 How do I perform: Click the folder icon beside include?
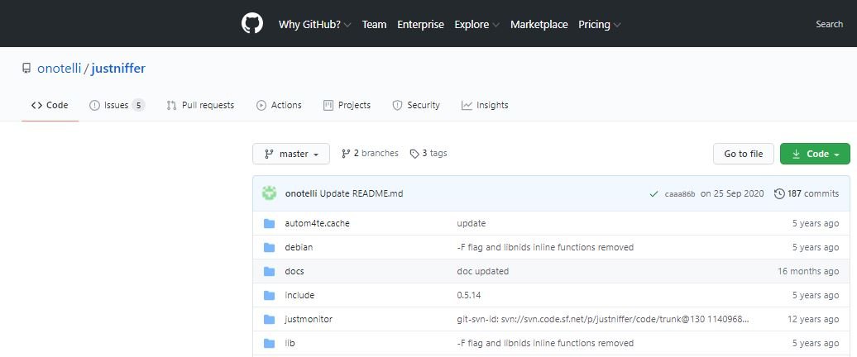click(x=269, y=295)
